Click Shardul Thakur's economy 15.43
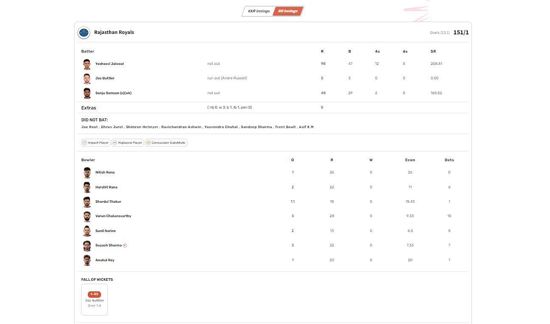 click(410, 201)
